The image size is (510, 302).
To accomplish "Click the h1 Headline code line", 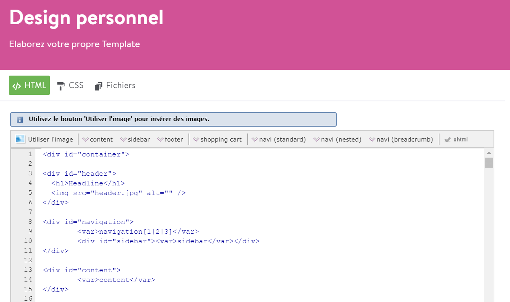I will 88,183.
